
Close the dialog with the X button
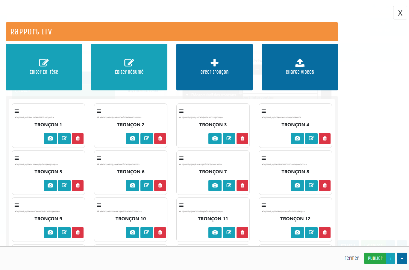point(400,13)
